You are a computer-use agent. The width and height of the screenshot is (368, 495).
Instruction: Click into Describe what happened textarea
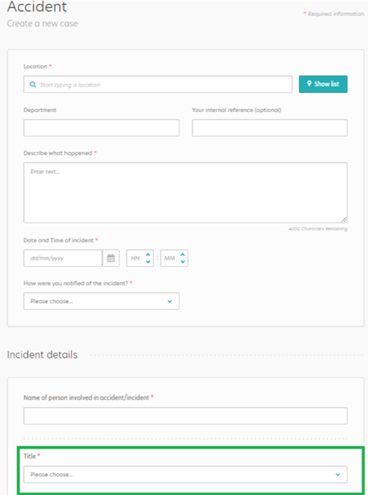(x=185, y=192)
